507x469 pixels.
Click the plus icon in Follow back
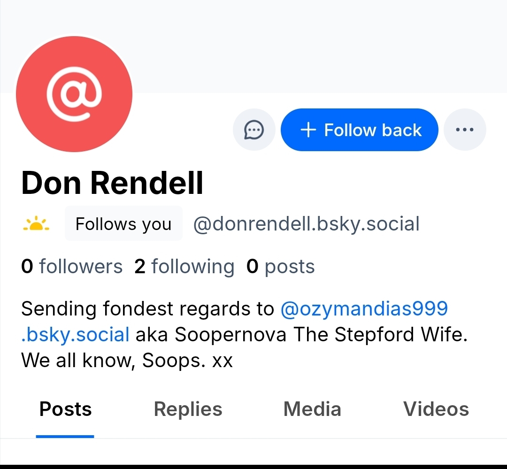pyautogui.click(x=308, y=130)
